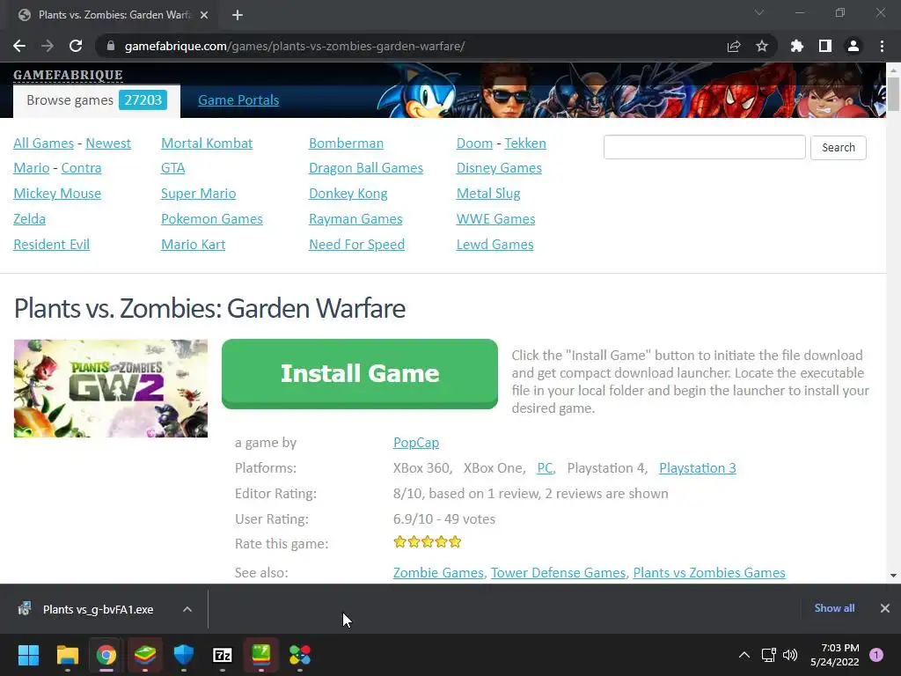Open the All Games link
Screen dimensions: 901x676
coord(44,143)
